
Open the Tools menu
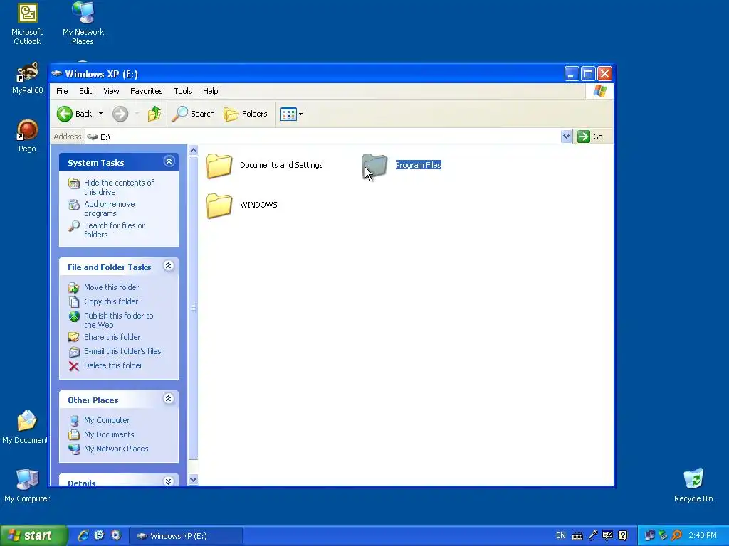183,91
